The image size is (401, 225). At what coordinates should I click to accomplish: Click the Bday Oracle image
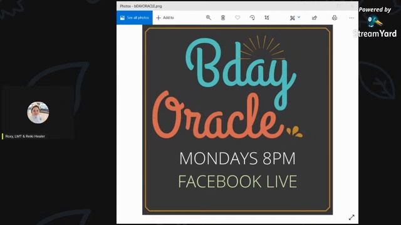pos(237,119)
